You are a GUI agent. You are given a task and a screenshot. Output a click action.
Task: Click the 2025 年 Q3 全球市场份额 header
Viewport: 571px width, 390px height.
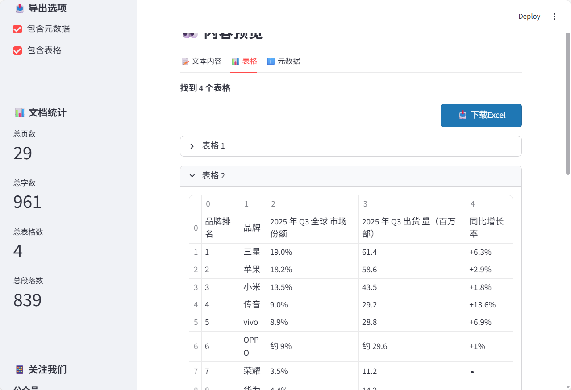pos(313,228)
